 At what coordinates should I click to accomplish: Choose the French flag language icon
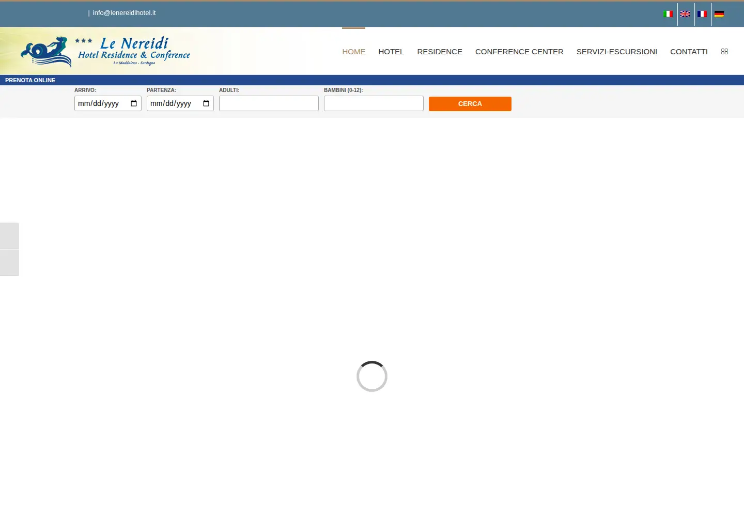702,14
